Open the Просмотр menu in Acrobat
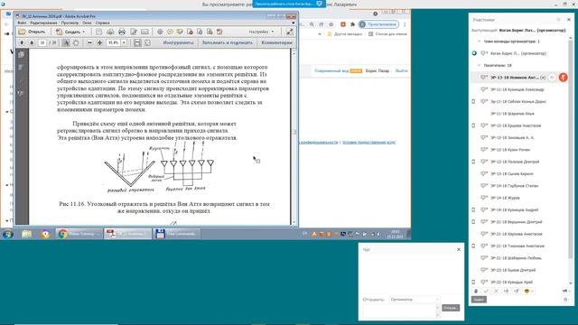Screen dimensions: 578x325 70,23
